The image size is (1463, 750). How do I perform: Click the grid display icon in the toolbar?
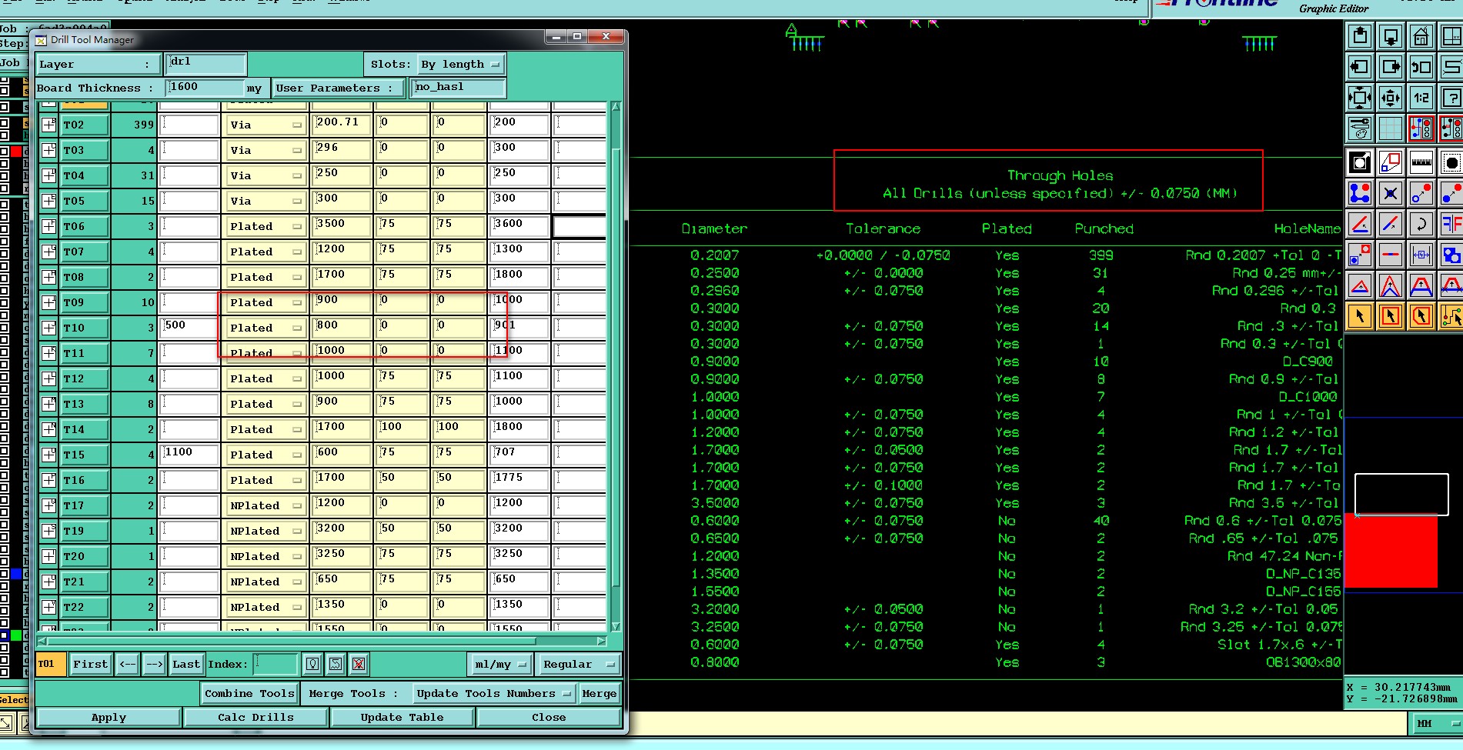tap(1390, 128)
